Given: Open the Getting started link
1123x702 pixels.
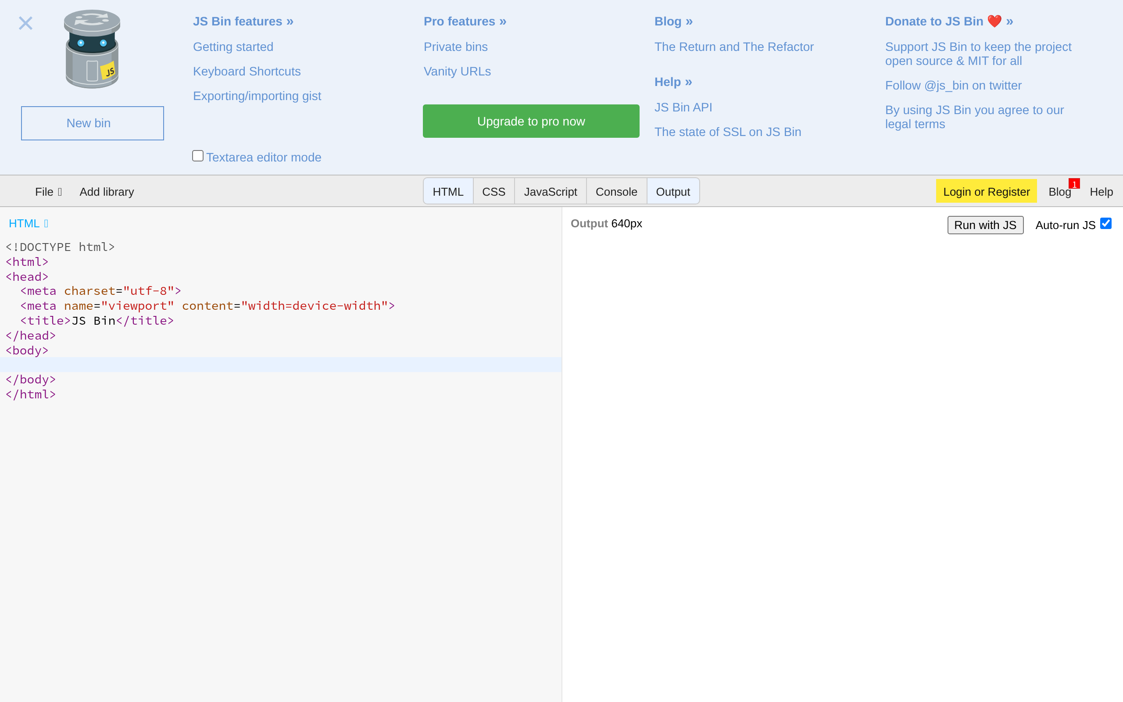Looking at the screenshot, I should coord(233,47).
